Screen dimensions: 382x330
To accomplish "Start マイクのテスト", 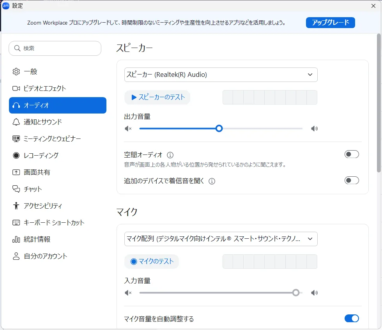I will 152,261.
